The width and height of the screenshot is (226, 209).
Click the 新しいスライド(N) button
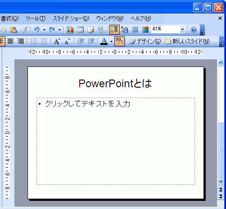point(187,41)
